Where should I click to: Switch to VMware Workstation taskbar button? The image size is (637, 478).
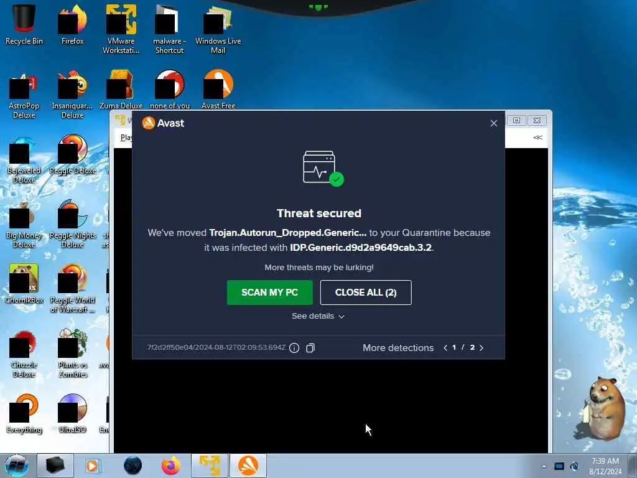tap(210, 466)
